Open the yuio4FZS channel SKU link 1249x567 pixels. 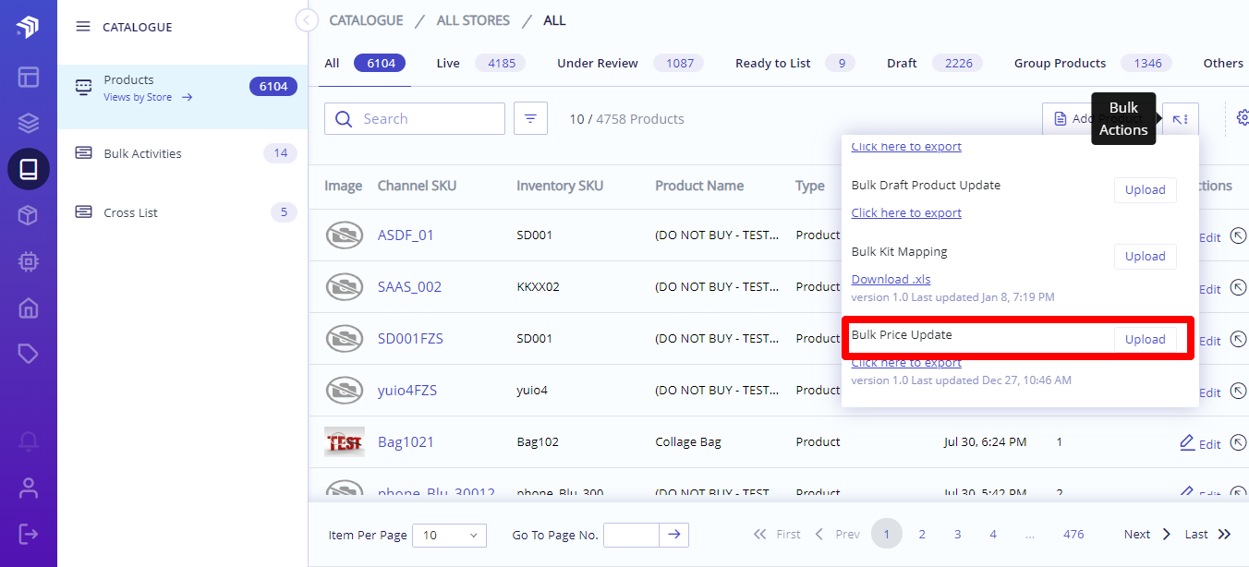coord(407,390)
